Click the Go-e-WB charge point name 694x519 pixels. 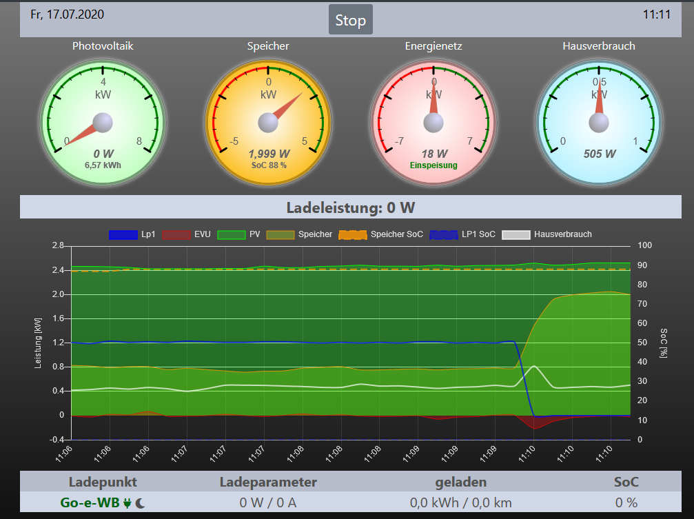pos(90,502)
